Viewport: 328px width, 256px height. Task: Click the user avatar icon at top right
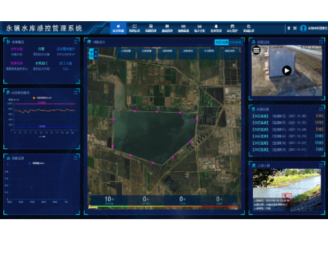tap(303, 28)
